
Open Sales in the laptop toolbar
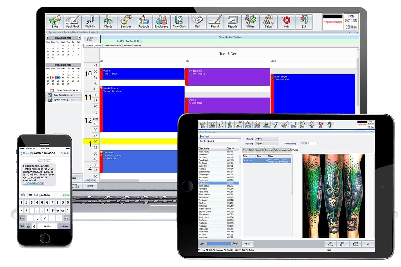click(55, 22)
